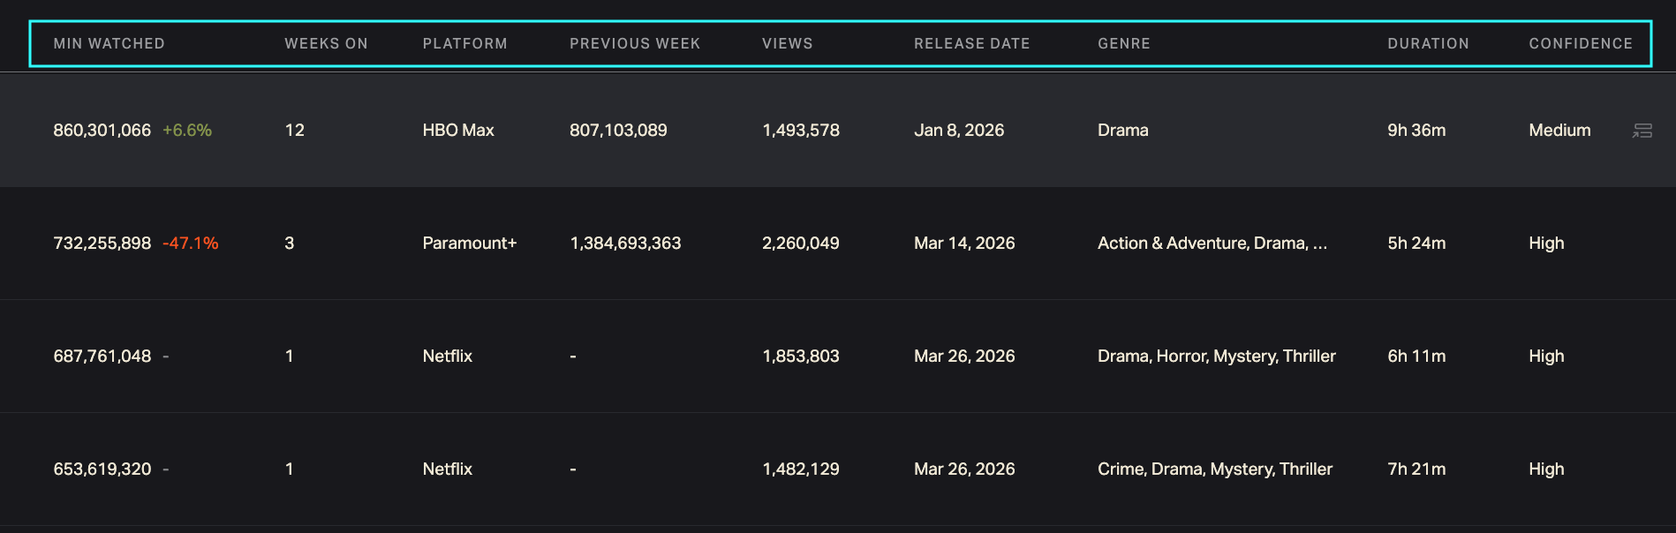Click the DURATION column header
Image resolution: width=1676 pixels, height=533 pixels.
tap(1428, 43)
